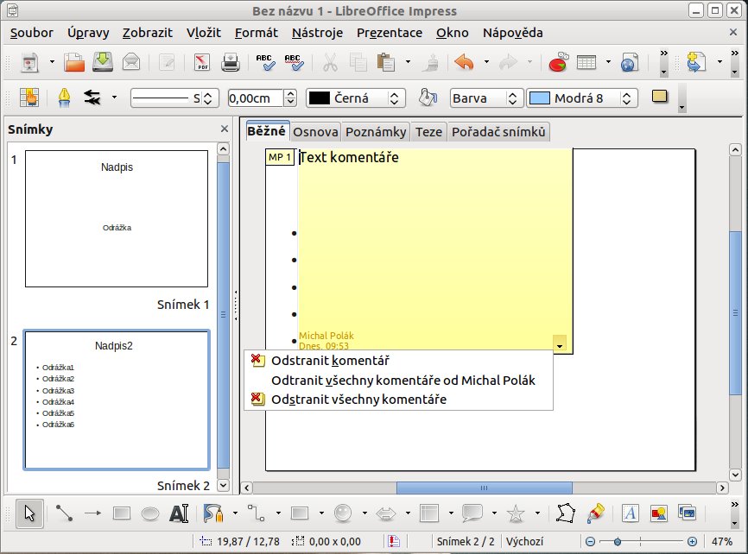Click the zoom slider handle
The height and width of the screenshot is (554, 748).
coord(618,542)
